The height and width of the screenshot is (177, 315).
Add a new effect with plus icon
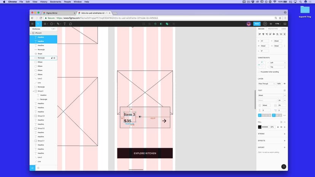[x=285, y=141]
